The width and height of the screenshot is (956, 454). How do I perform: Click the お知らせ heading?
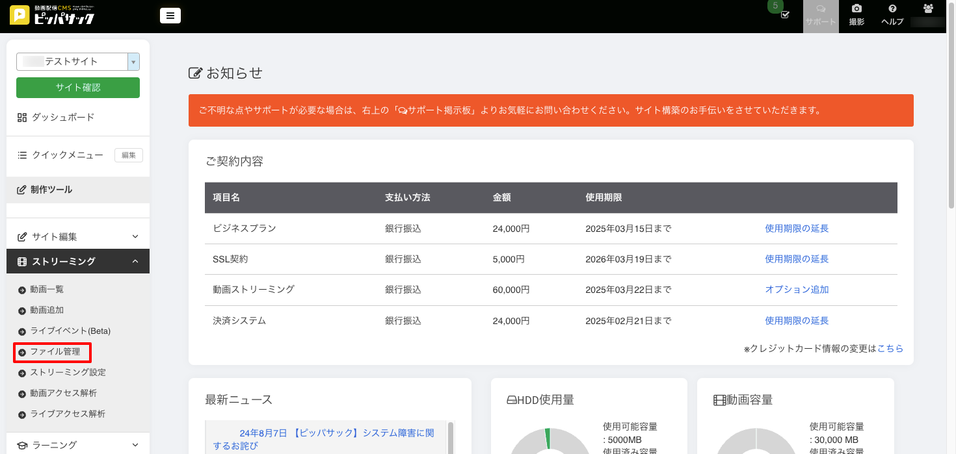pyautogui.click(x=226, y=73)
